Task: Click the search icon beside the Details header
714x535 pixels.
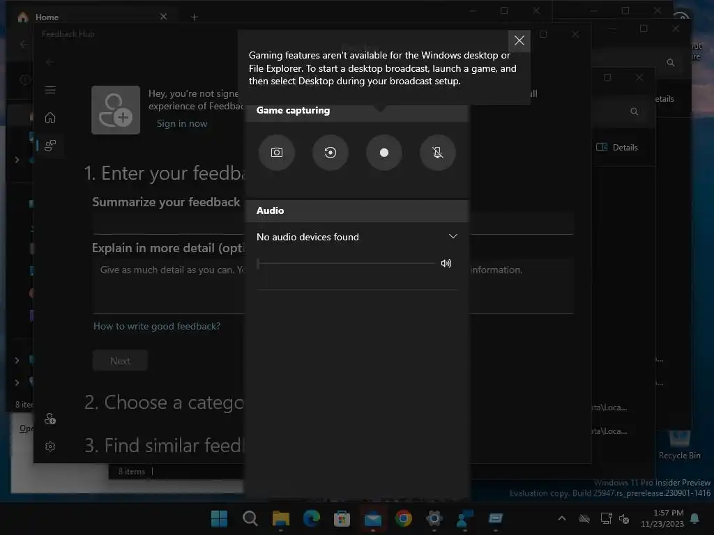Action: coord(634,111)
